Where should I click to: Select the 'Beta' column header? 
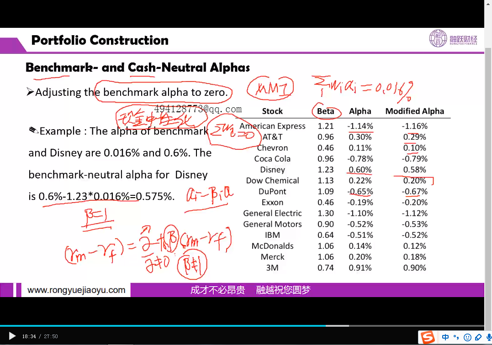325,111
